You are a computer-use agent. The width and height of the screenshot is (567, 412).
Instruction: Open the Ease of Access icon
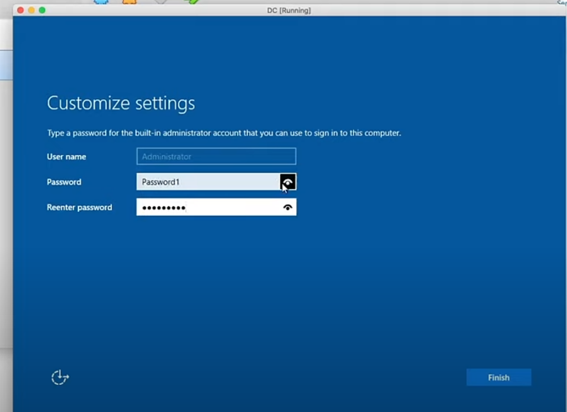tap(60, 378)
